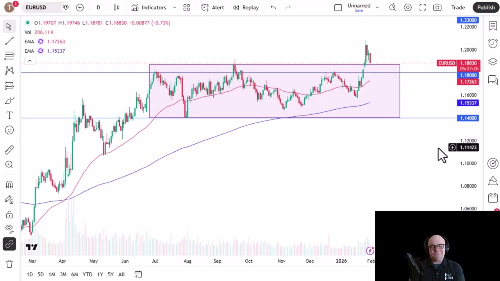Show All available data range
The image size is (500, 281).
point(121,274)
